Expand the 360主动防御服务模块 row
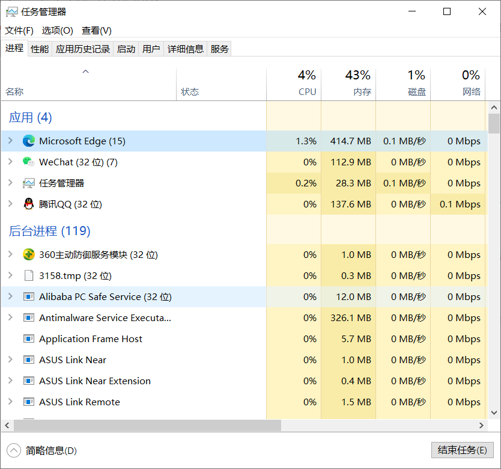Viewport: 501px width, 469px height. pyautogui.click(x=10, y=255)
